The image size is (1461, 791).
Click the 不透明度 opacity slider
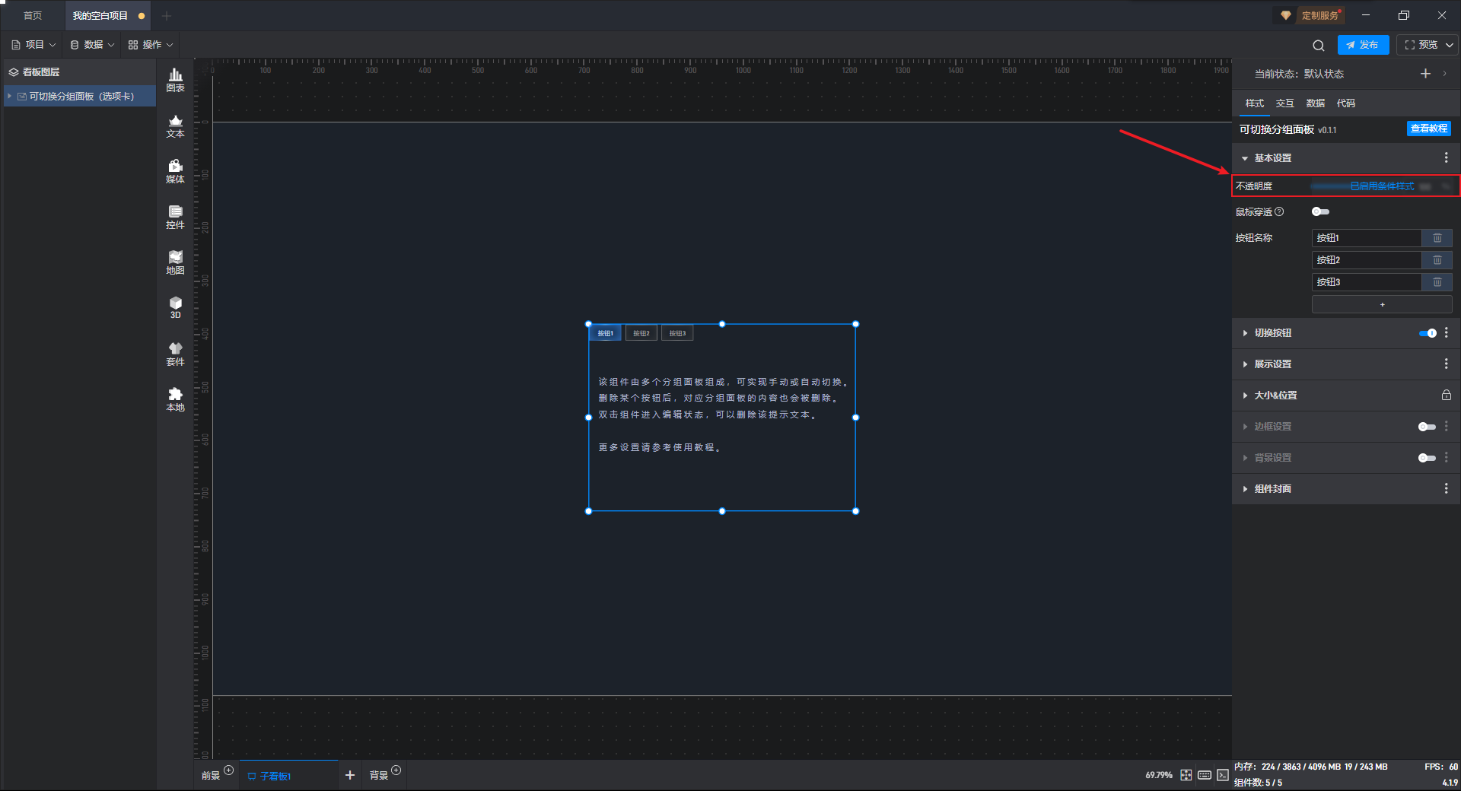point(1362,186)
